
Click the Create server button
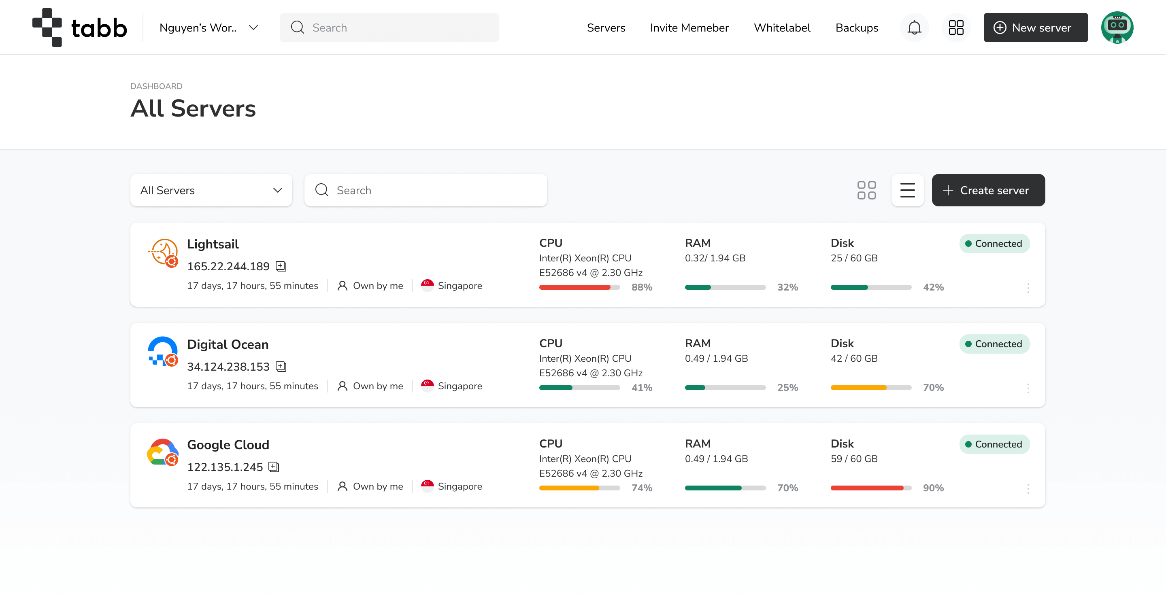pyautogui.click(x=988, y=191)
